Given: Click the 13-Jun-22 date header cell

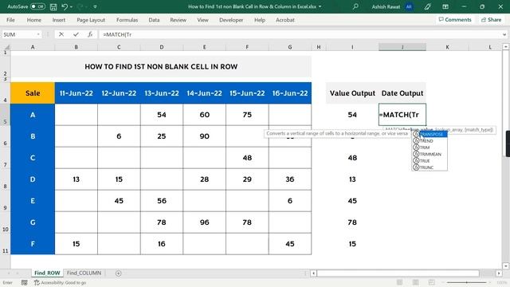Looking at the screenshot, I should point(162,93).
